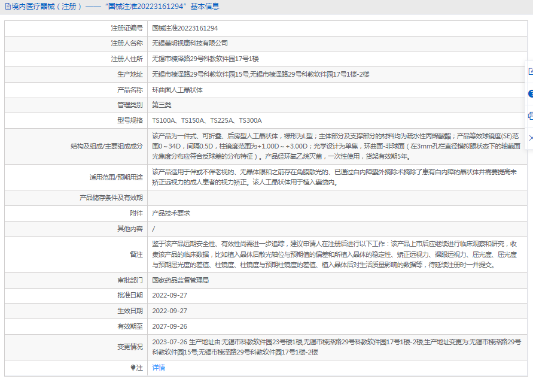Click the printer icon in the side panel

pyautogui.click(x=531, y=116)
